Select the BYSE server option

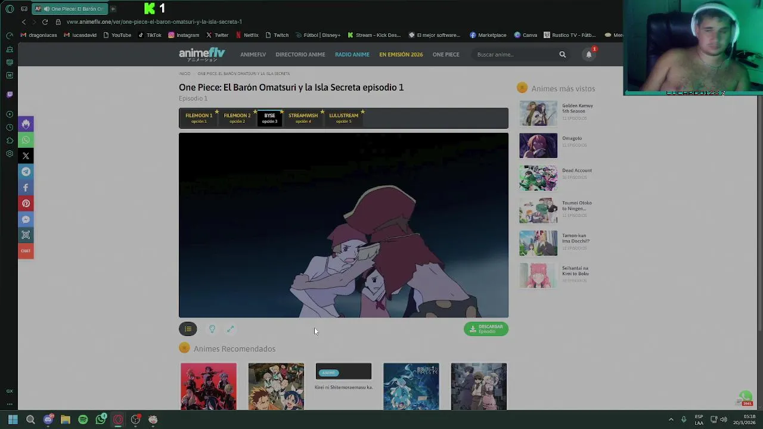pyautogui.click(x=269, y=118)
